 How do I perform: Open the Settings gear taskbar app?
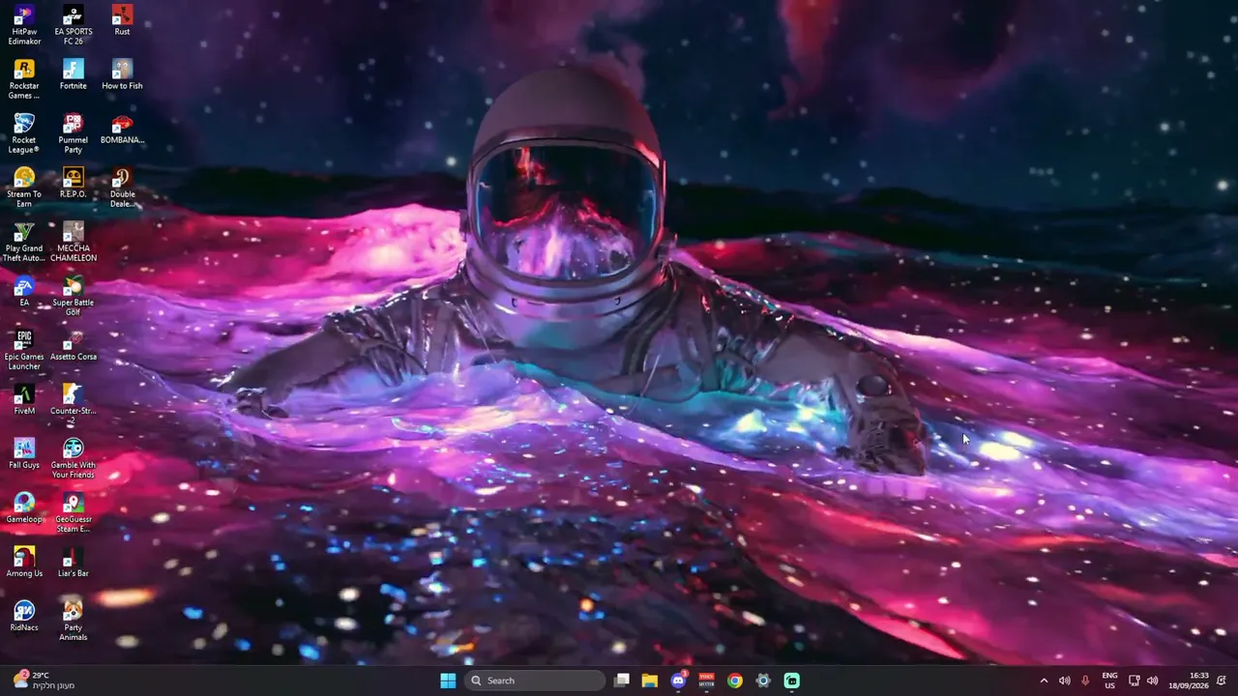click(x=763, y=681)
